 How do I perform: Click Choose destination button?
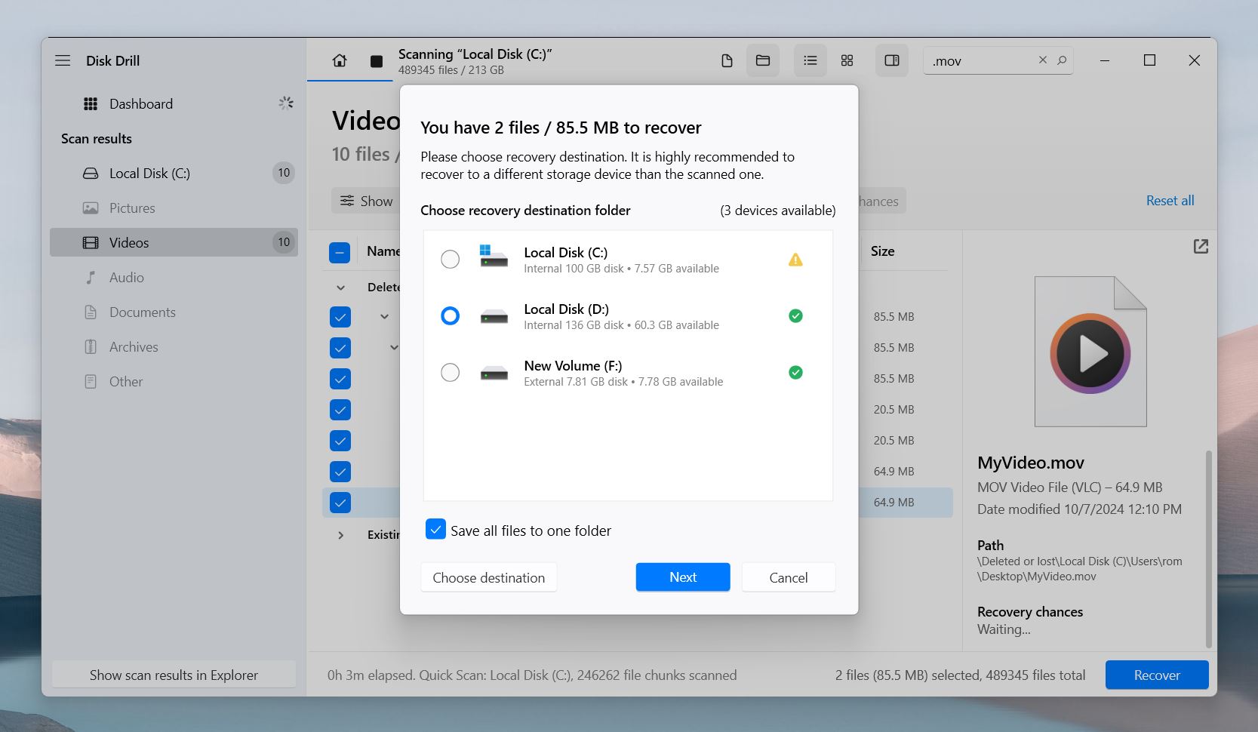[x=489, y=577]
